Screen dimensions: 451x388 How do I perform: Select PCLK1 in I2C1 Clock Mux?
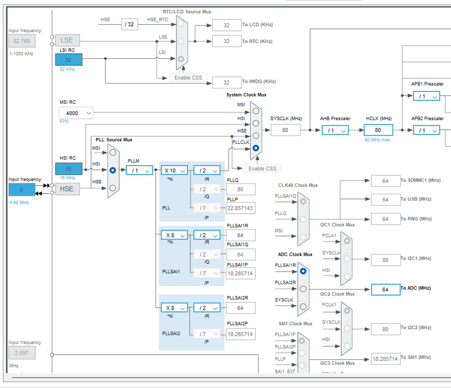[347, 241]
